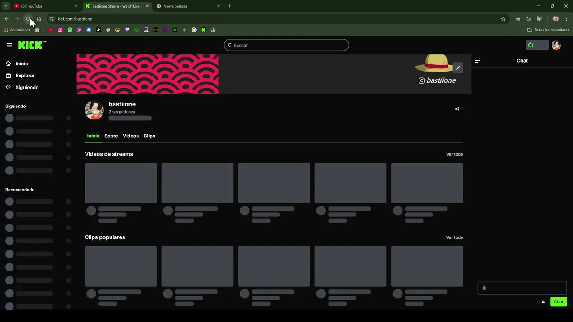Open chat settings via the gear icon
The height and width of the screenshot is (322, 573).
[543, 302]
